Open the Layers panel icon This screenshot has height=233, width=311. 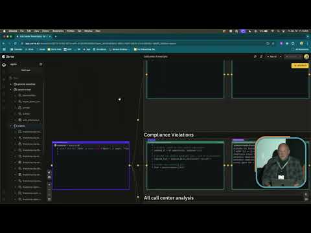[x=4, y=65]
